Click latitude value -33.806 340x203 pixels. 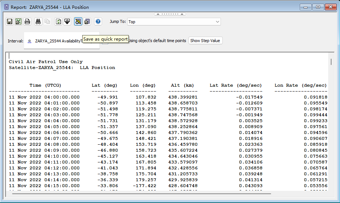tap(108, 186)
